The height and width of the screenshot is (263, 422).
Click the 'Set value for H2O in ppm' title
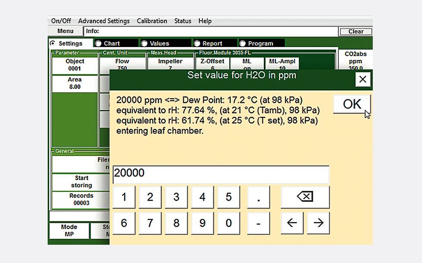click(x=241, y=75)
